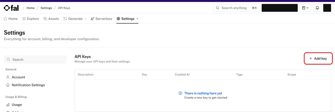The width and height of the screenshot is (335, 112).
Task: Click the Generate wand icon
Action: [x=65, y=19]
